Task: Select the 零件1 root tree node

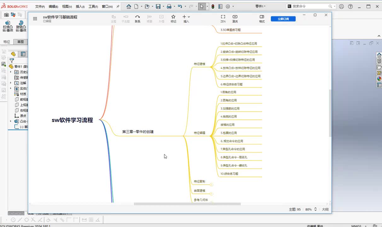Action: 18,67
